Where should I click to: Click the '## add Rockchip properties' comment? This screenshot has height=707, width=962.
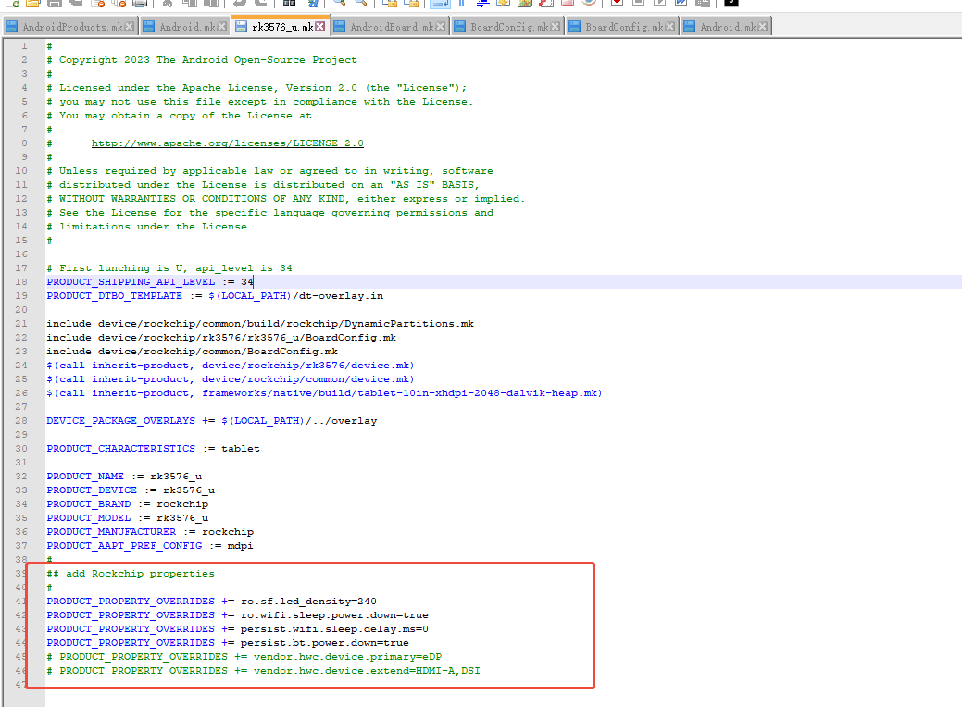(131, 574)
